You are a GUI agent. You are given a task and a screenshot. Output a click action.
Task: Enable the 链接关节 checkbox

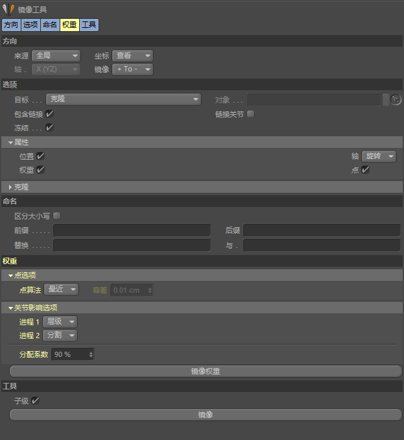pos(251,114)
